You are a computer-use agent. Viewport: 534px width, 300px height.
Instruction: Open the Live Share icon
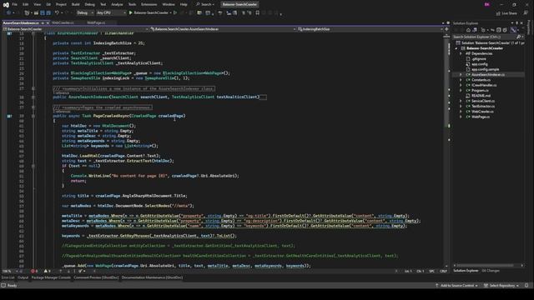pos(498,13)
